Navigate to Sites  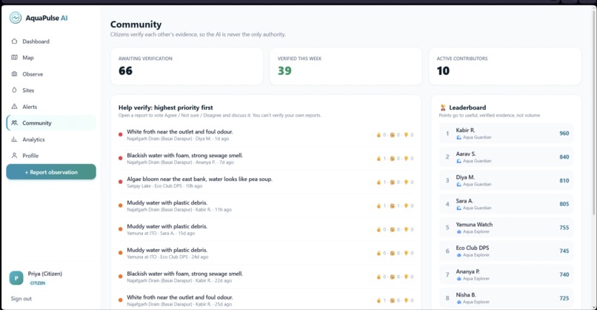click(x=51, y=90)
